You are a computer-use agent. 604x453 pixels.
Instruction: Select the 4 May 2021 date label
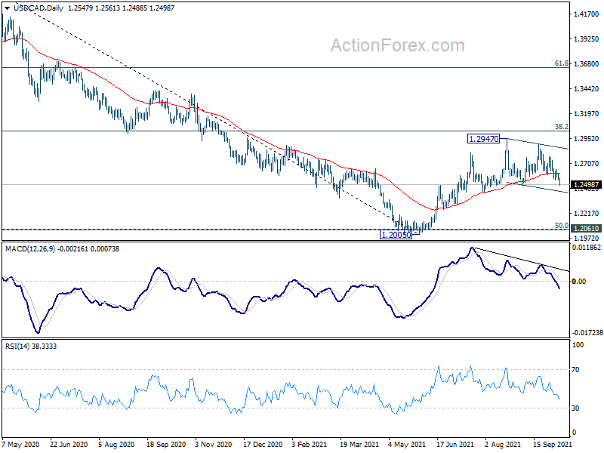(407, 445)
